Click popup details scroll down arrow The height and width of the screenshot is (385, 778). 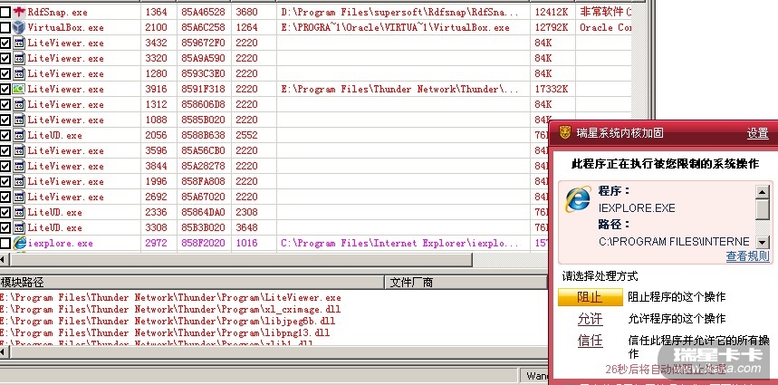pos(763,242)
